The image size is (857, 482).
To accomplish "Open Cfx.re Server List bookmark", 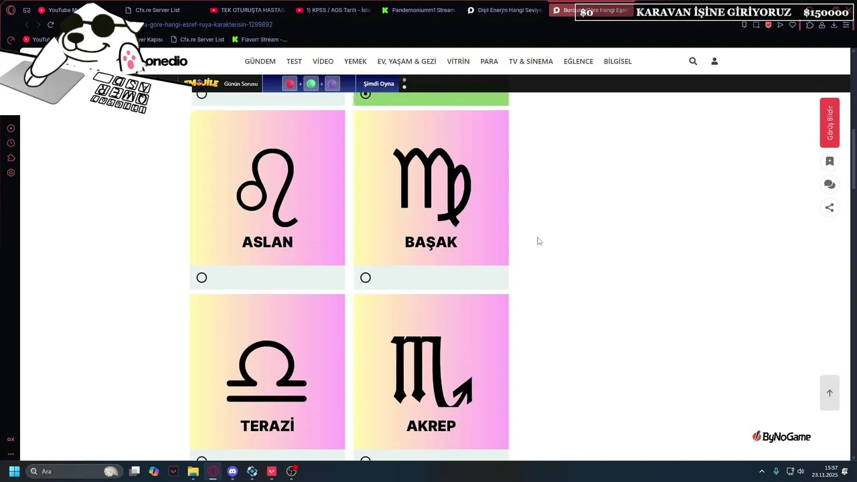I will 198,39.
